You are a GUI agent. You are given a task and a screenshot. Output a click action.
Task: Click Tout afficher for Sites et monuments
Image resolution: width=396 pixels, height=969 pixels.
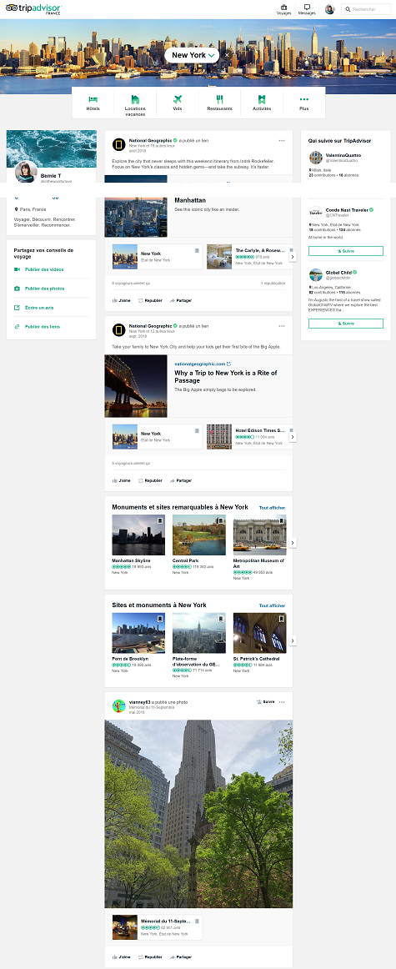[x=273, y=605]
